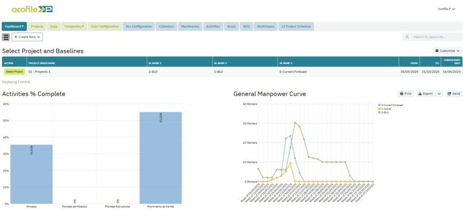Open the L3 Project Schedule tab
This screenshot has width=463, height=216.
tap(296, 27)
